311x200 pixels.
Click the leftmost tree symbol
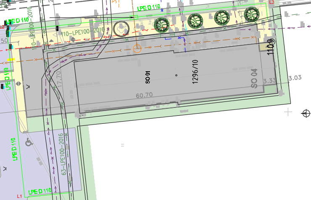[x=162, y=25]
